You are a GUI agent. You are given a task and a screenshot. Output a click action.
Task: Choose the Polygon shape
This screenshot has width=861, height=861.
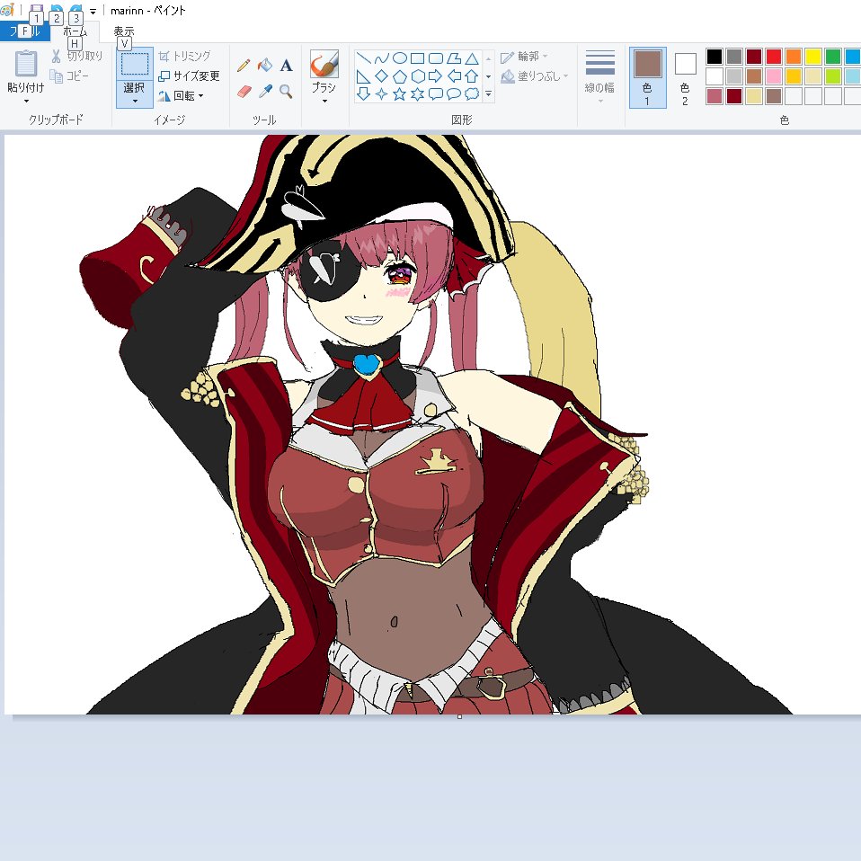coord(454,58)
